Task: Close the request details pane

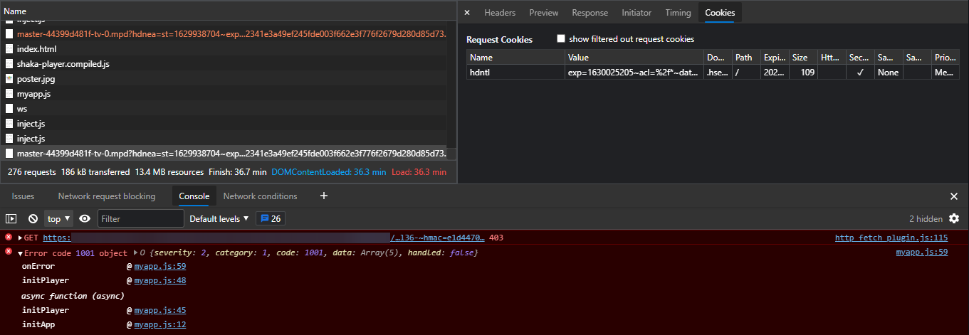Action: pyautogui.click(x=466, y=13)
